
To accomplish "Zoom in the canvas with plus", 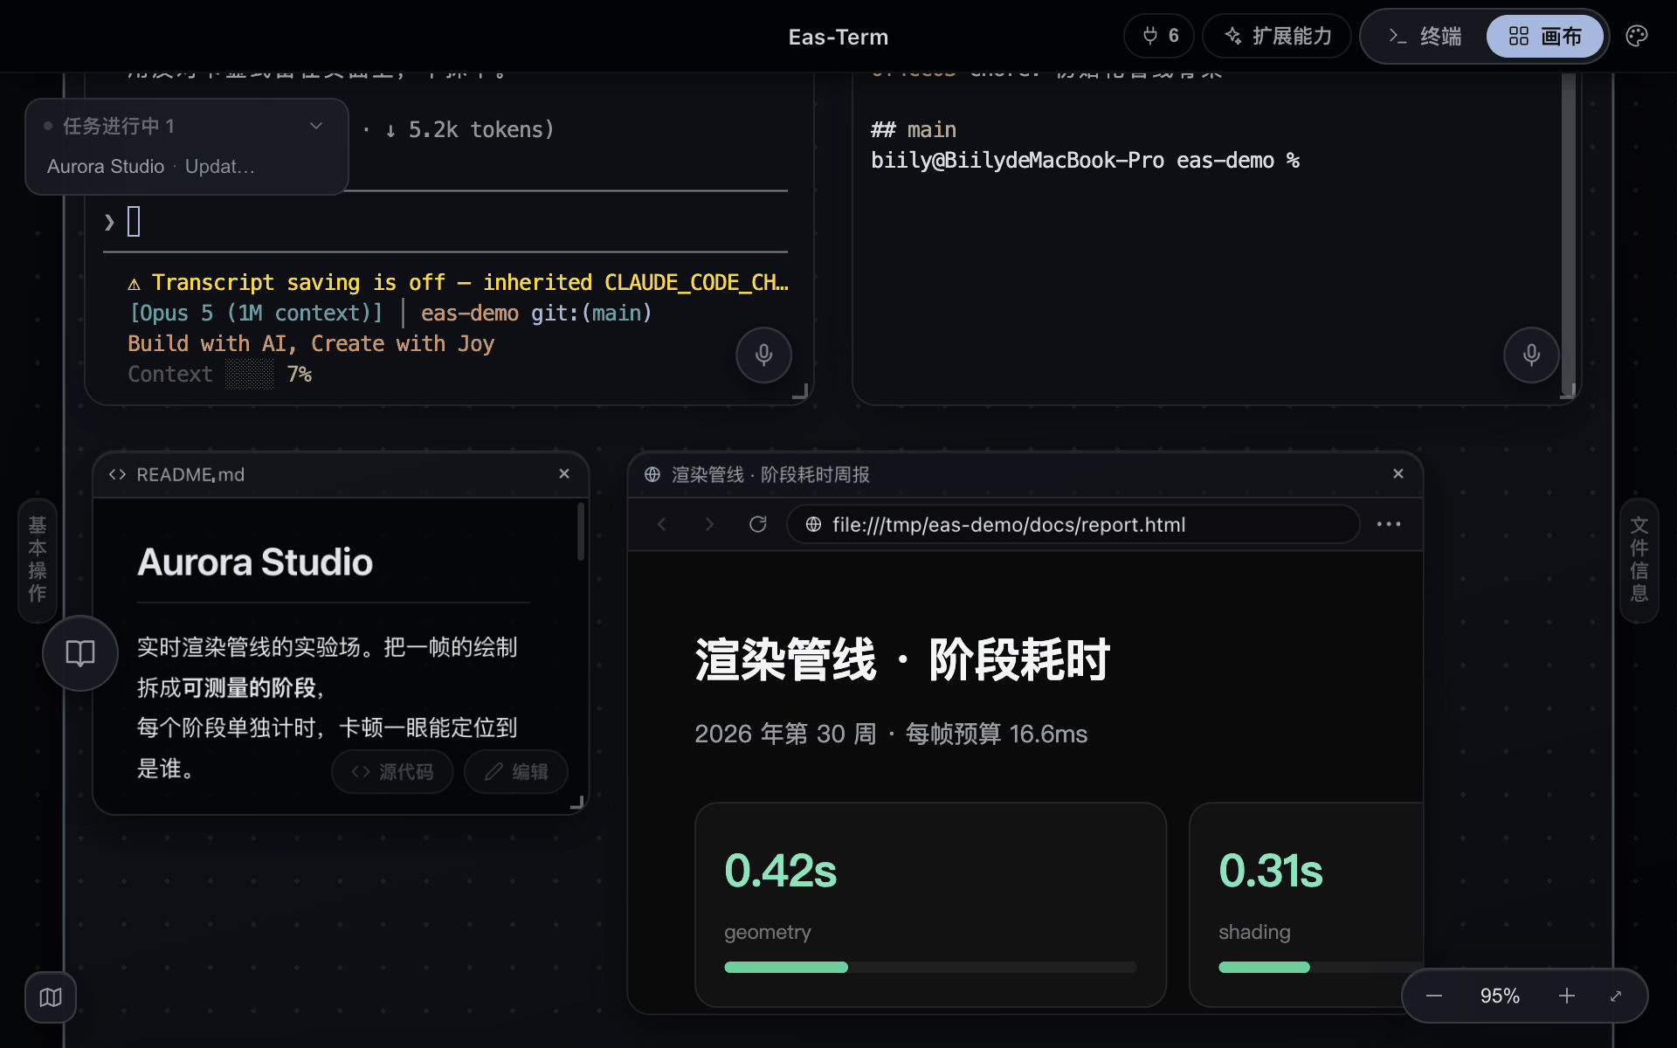I will tap(1567, 996).
